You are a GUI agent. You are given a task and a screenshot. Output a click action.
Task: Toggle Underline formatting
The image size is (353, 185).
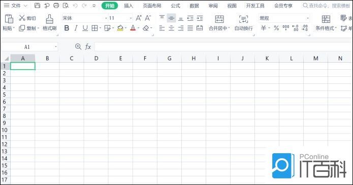(85, 28)
